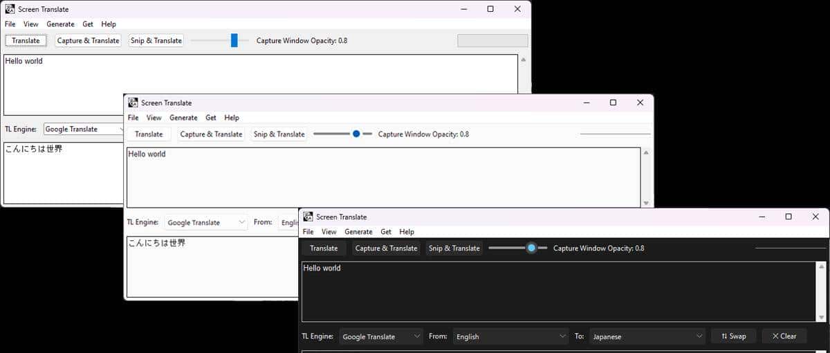Click Swap button in dark window
The width and height of the screenshot is (830, 353).
(x=733, y=336)
